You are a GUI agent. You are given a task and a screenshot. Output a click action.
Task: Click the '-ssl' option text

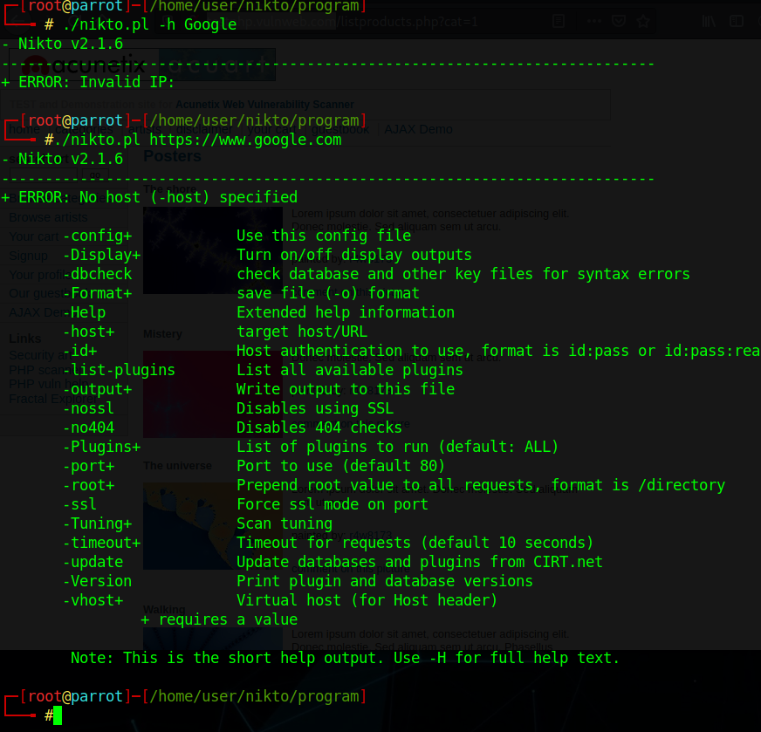point(79,504)
